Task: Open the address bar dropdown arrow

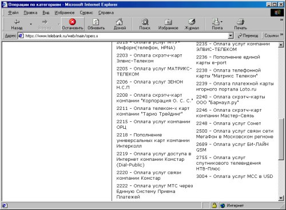Action: coord(231,35)
